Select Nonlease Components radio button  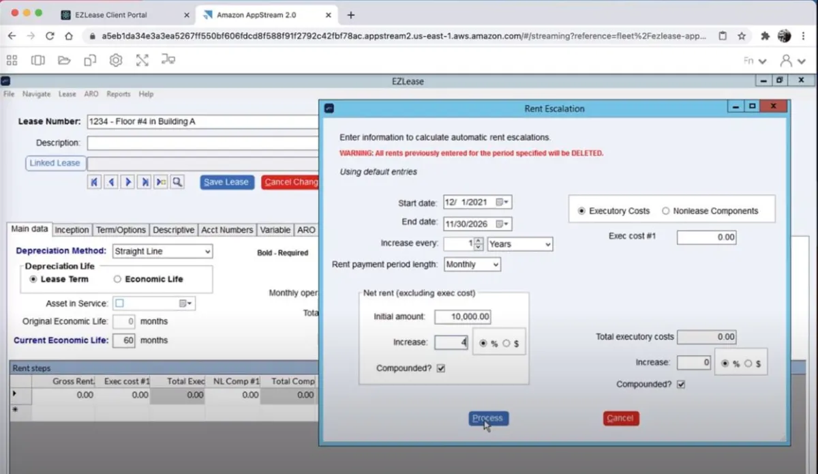[x=666, y=211]
